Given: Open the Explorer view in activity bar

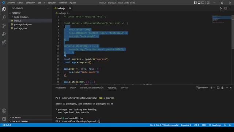Looking at the screenshot, I should 4,9.
